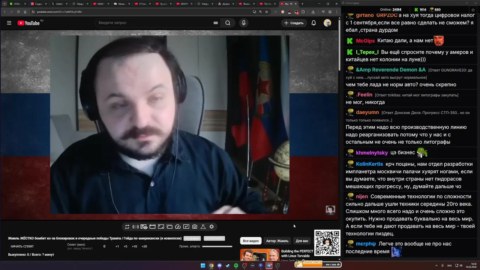The image size is (480, 270).
Task: Install app via address bar screen icon
Action: click(255, 12)
